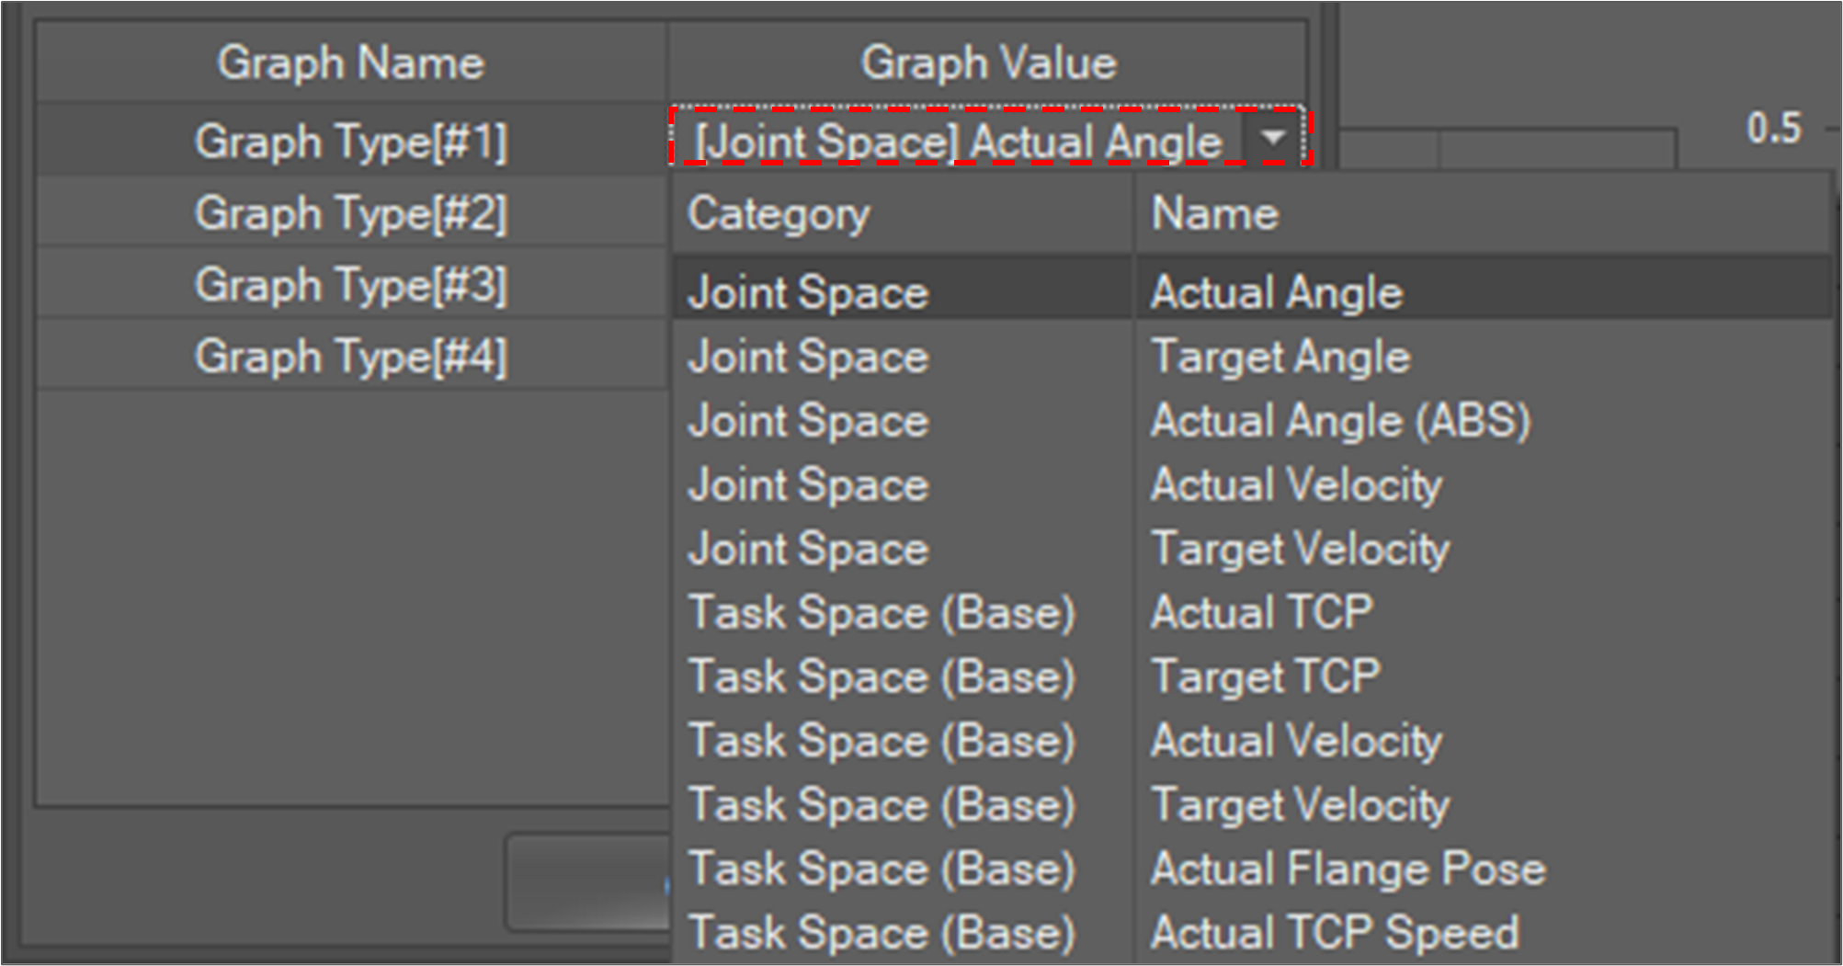Viewport: 1843px width, 966px height.
Task: Click the Graph Type[#4] row
Action: coord(350,357)
